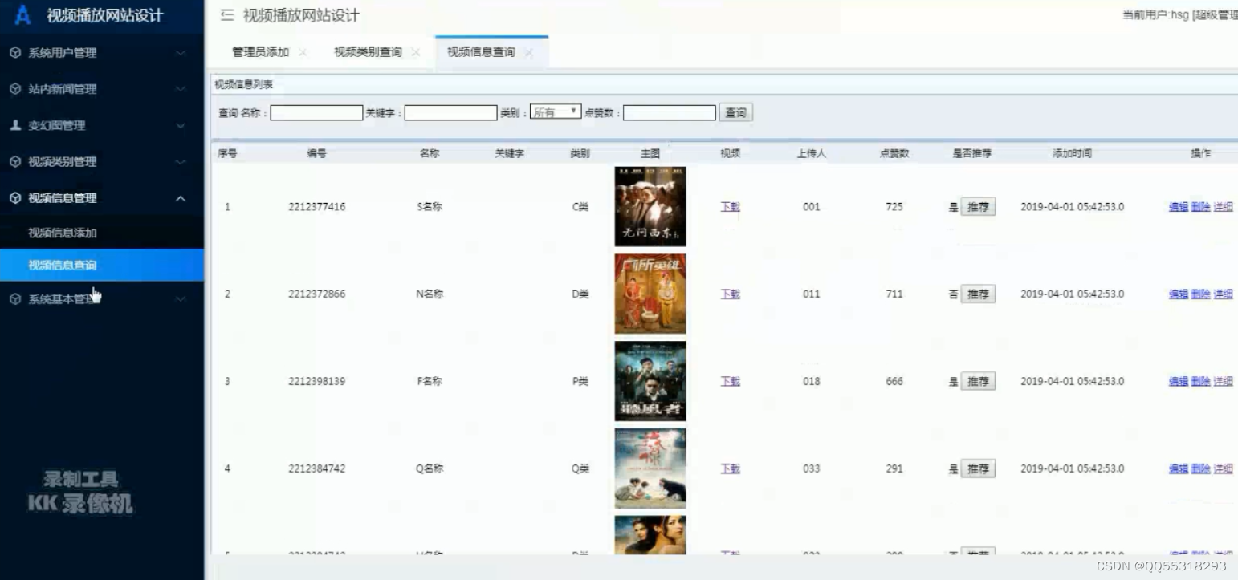Click 推荐 button for Q名称 row

point(978,468)
